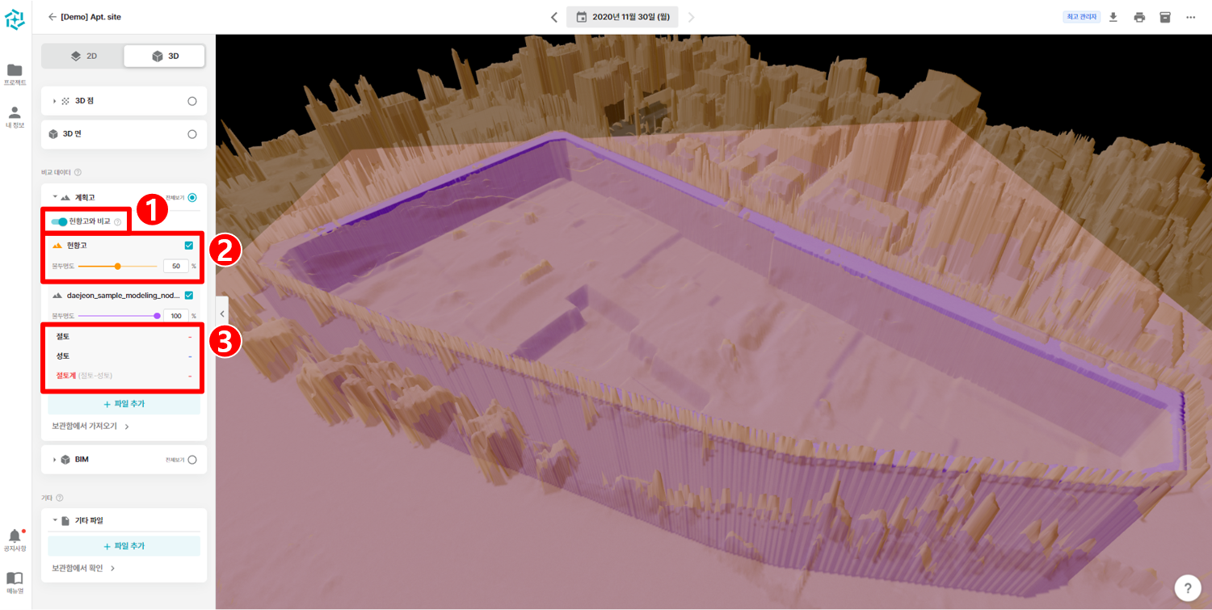Uncheck the daejeon_sample_modeling layer checkbox

click(189, 296)
